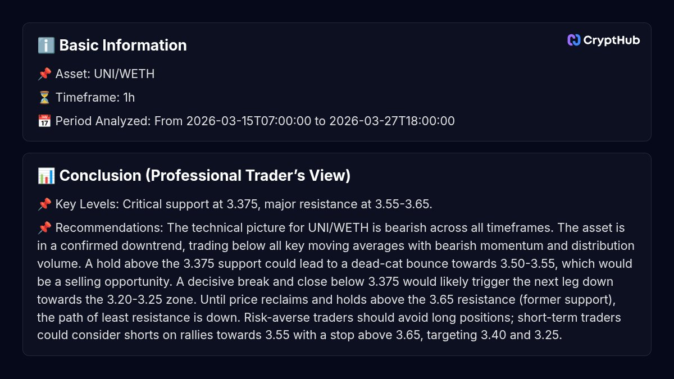674x379 pixels.
Task: Click the hourglass icon beside Timeframe
Action: (44, 98)
